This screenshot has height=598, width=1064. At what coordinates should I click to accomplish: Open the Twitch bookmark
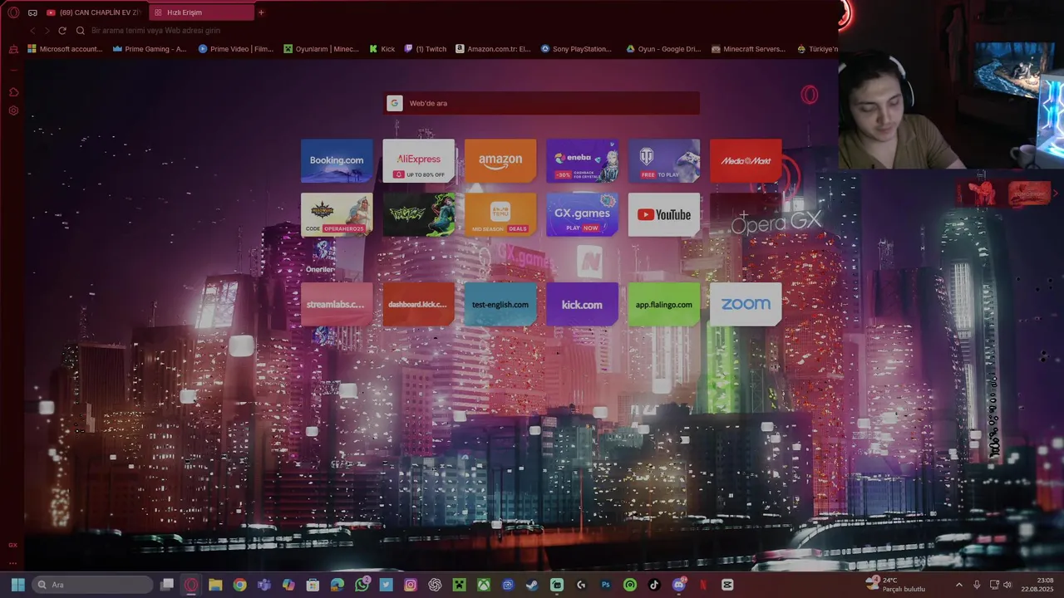pos(426,49)
